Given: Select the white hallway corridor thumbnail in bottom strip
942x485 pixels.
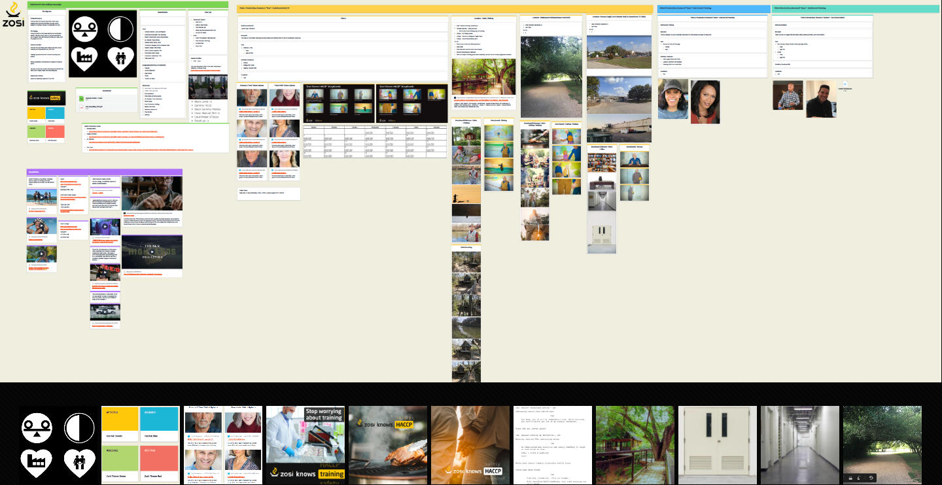Looking at the screenshot, I should pyautogui.click(x=799, y=444).
